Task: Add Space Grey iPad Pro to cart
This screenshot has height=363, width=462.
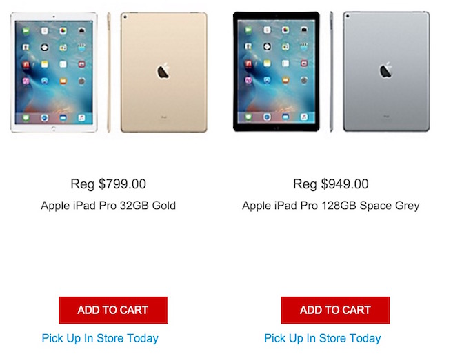Action: 335,310
